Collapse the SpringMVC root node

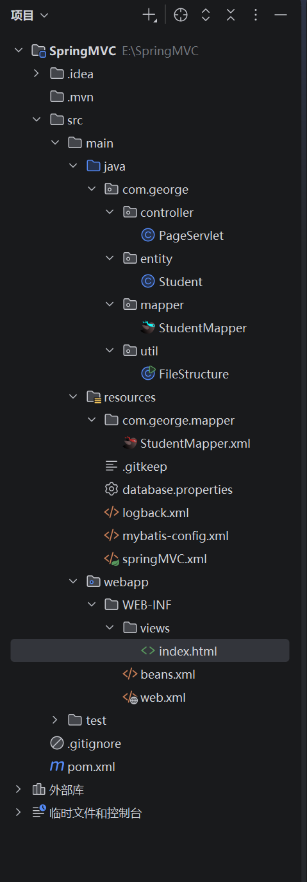[x=18, y=51]
